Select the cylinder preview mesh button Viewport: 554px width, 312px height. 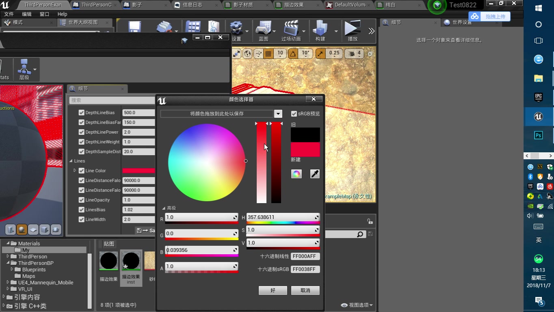[x=11, y=230]
